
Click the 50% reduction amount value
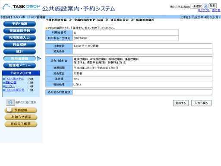76,79
